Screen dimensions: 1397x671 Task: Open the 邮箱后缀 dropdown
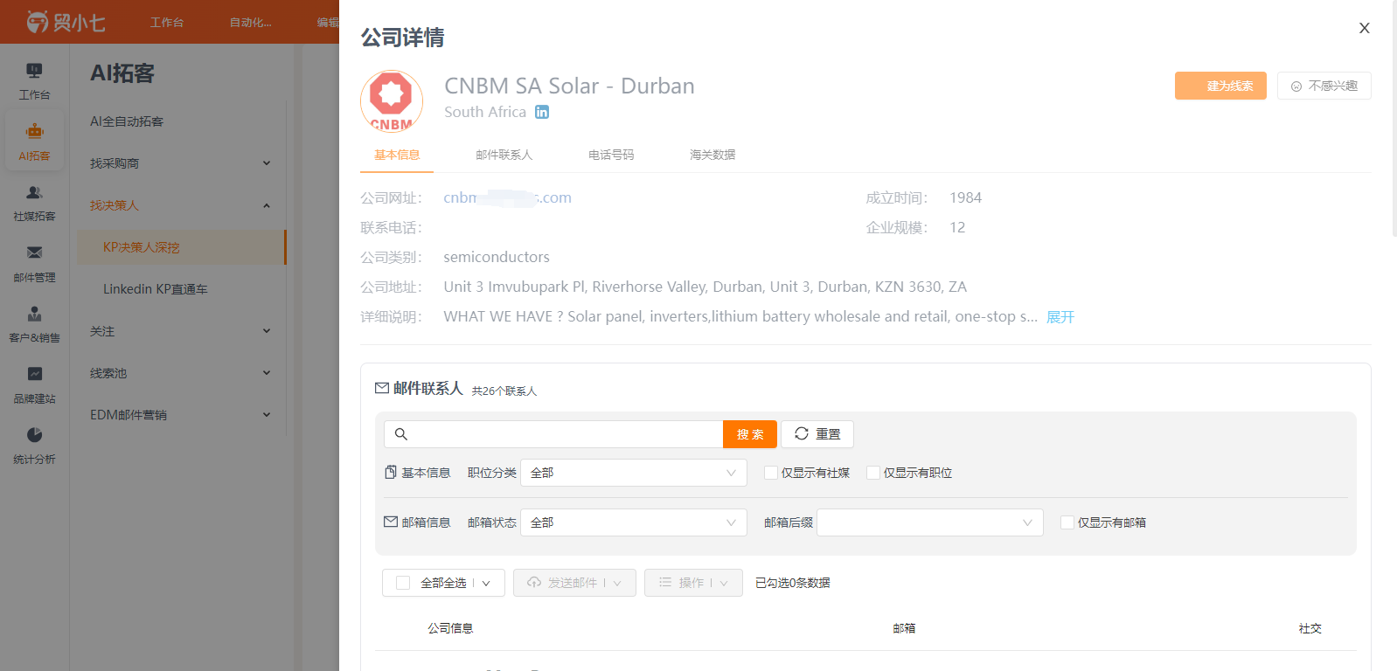[930, 522]
